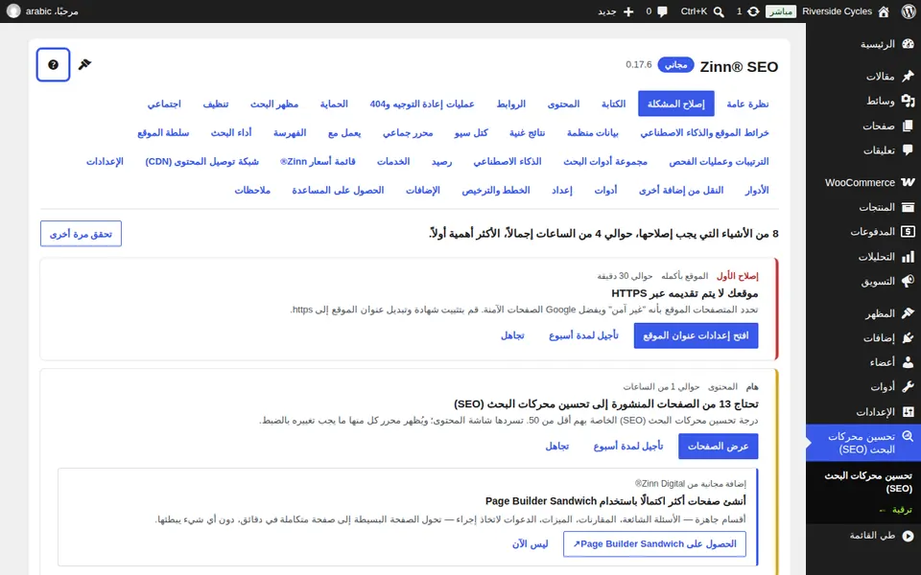The image size is (921, 575).
Task: Switch to نظرة عامة tab
Action: 747,103
